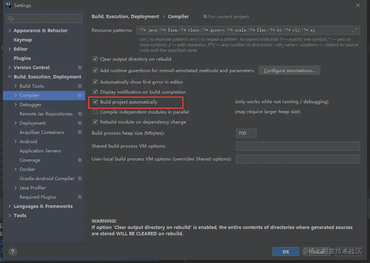Toggle Automatically show first error in editor

click(95, 82)
